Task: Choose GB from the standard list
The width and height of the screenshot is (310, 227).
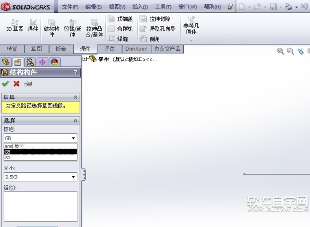Action: 40,151
